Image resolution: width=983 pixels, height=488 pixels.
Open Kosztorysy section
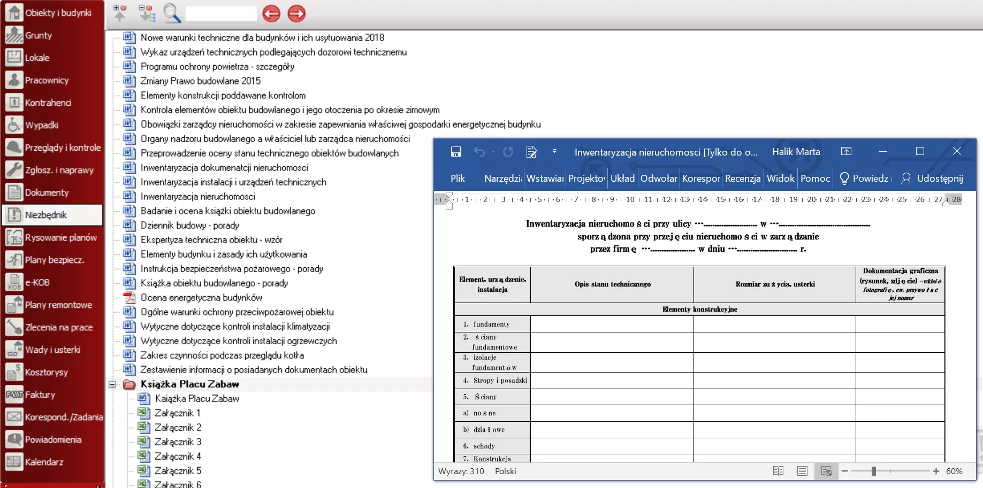point(52,372)
